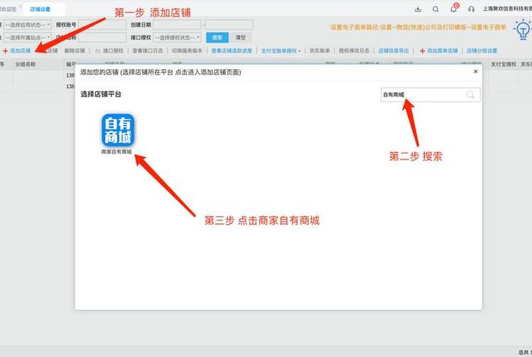Click the 添加面单店铺 toolbar button
This screenshot has width=532, height=357.
click(439, 51)
